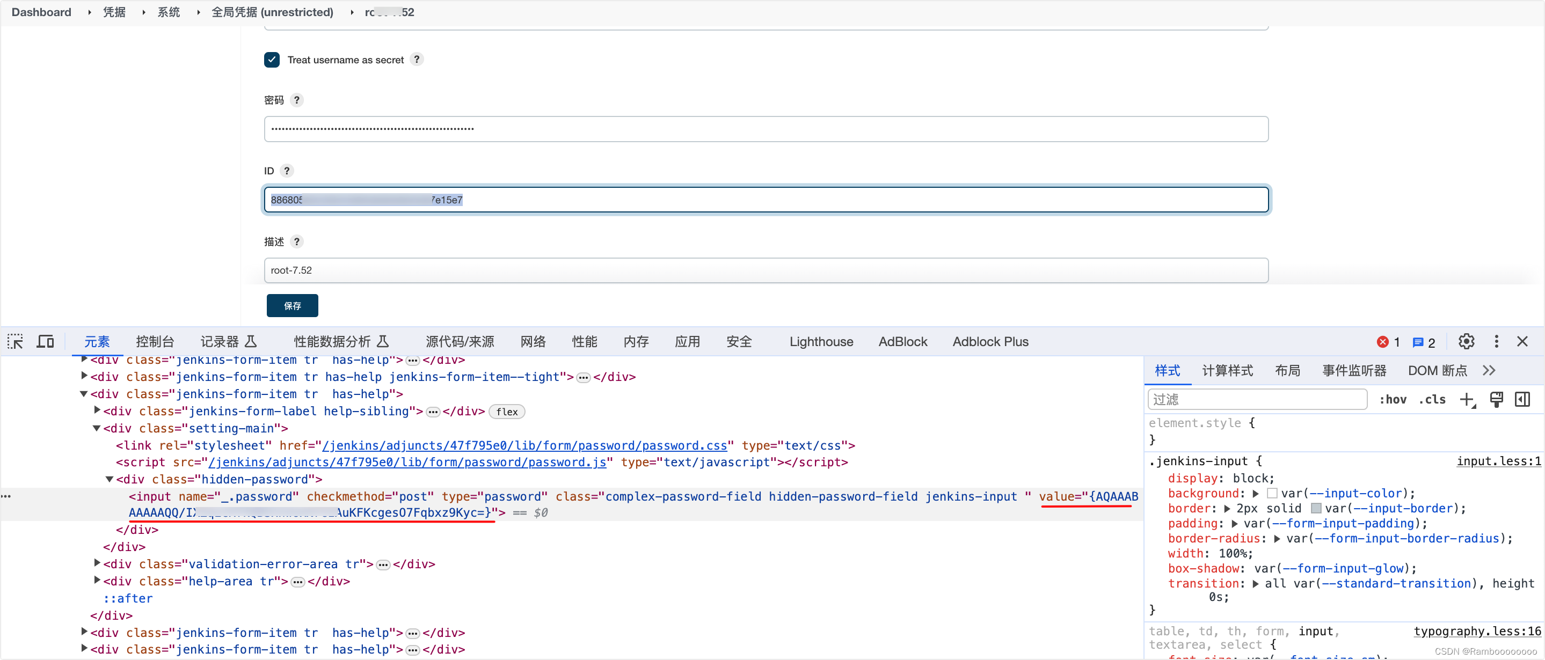Open the Lighthouse tab
Image resolution: width=1545 pixels, height=660 pixels.
tap(821, 342)
